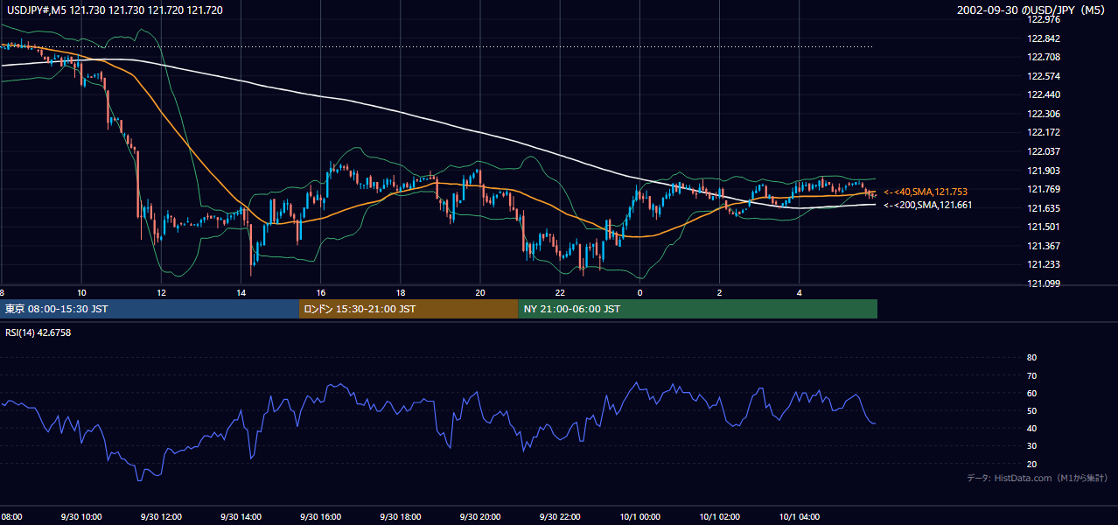Click price axis value 122.306
The width and height of the screenshot is (1118, 525).
1045,114
